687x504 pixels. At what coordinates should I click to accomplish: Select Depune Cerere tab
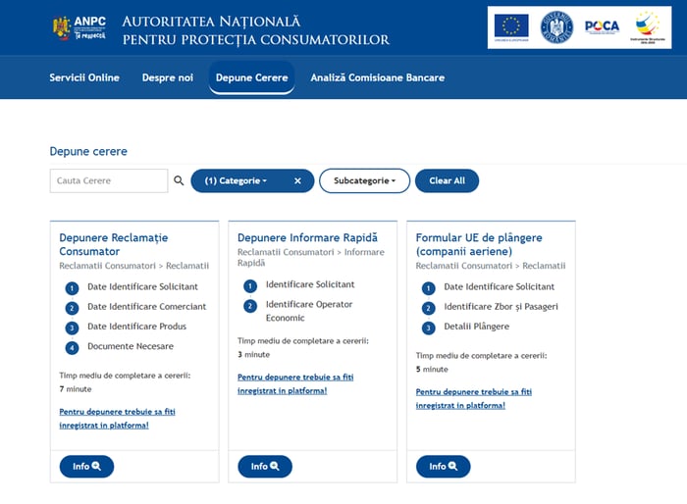(252, 77)
